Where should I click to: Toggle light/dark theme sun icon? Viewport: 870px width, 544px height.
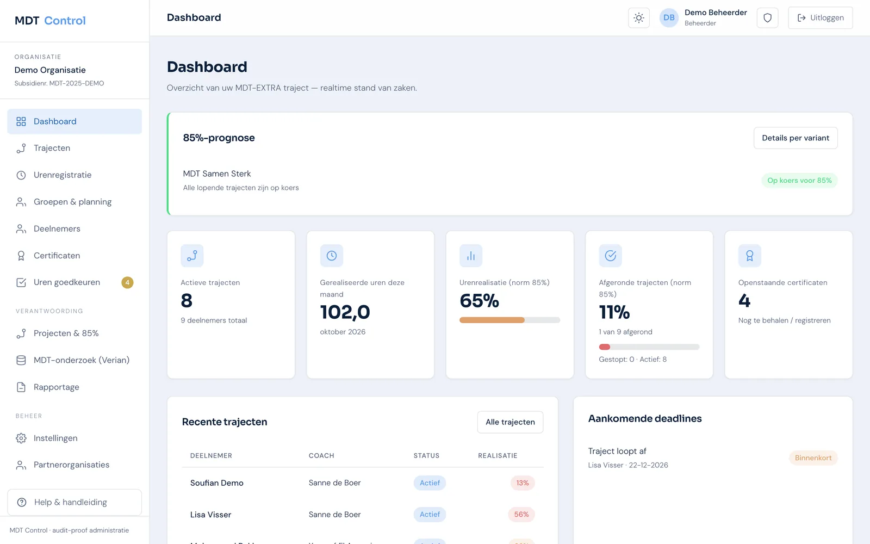[639, 18]
